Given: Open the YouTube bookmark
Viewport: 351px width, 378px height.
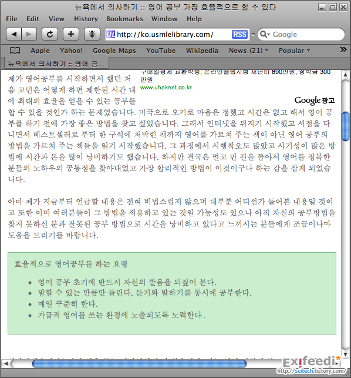Looking at the screenshot, I should [x=161, y=51].
